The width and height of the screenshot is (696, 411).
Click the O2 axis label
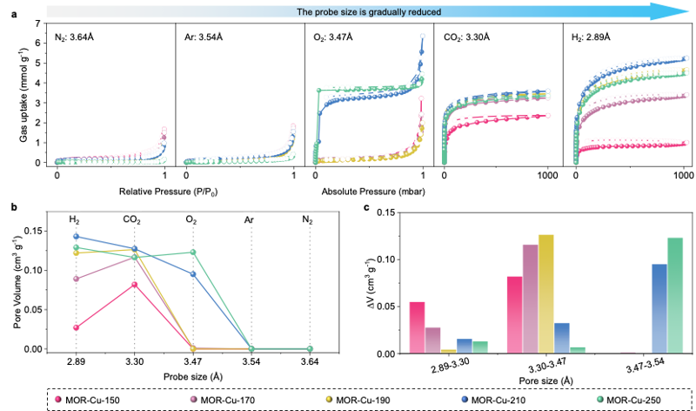pos(191,221)
